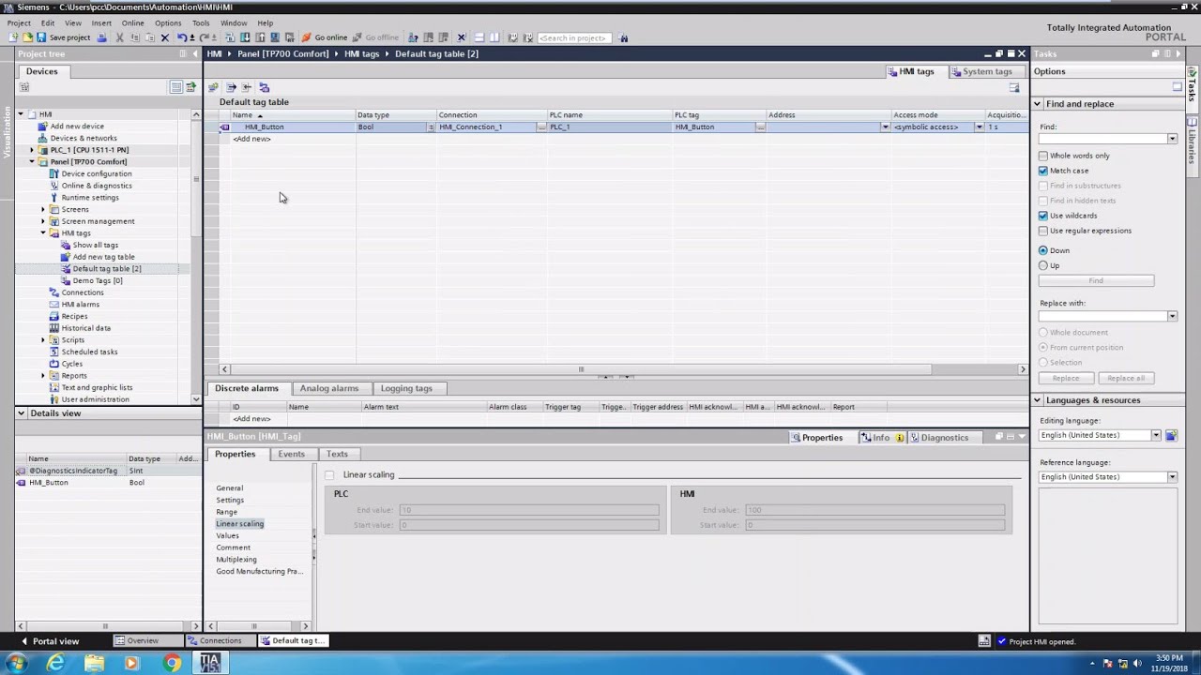Open the Events tab in properties
1201x675 pixels.
291,454
